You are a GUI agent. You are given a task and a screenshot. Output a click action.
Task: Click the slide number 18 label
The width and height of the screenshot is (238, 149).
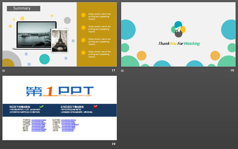232,70
